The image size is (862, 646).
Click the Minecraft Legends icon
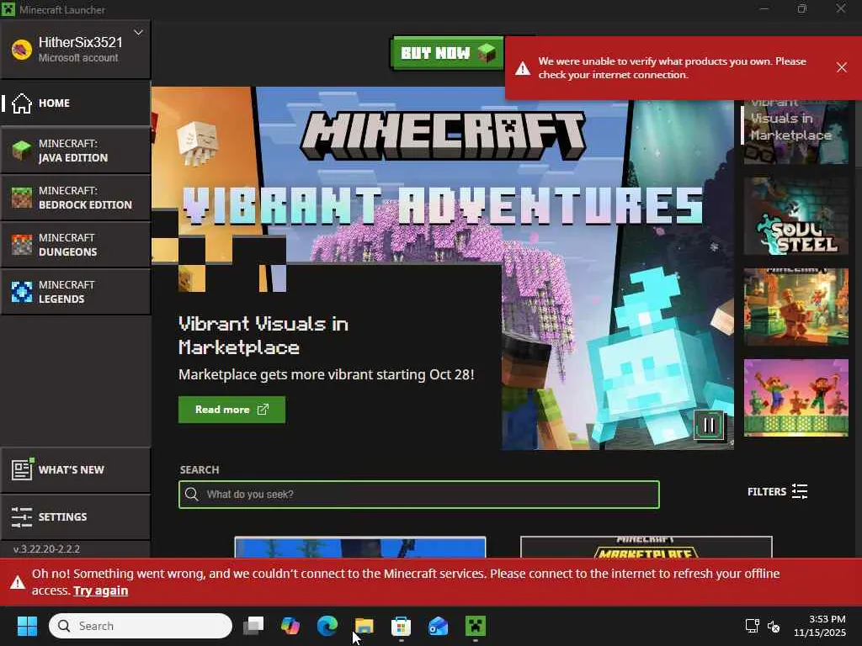pyautogui.click(x=22, y=292)
